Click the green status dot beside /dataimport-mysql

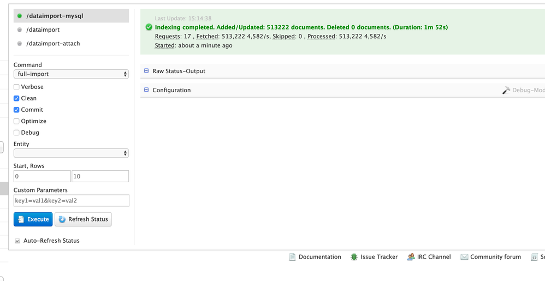tap(20, 16)
